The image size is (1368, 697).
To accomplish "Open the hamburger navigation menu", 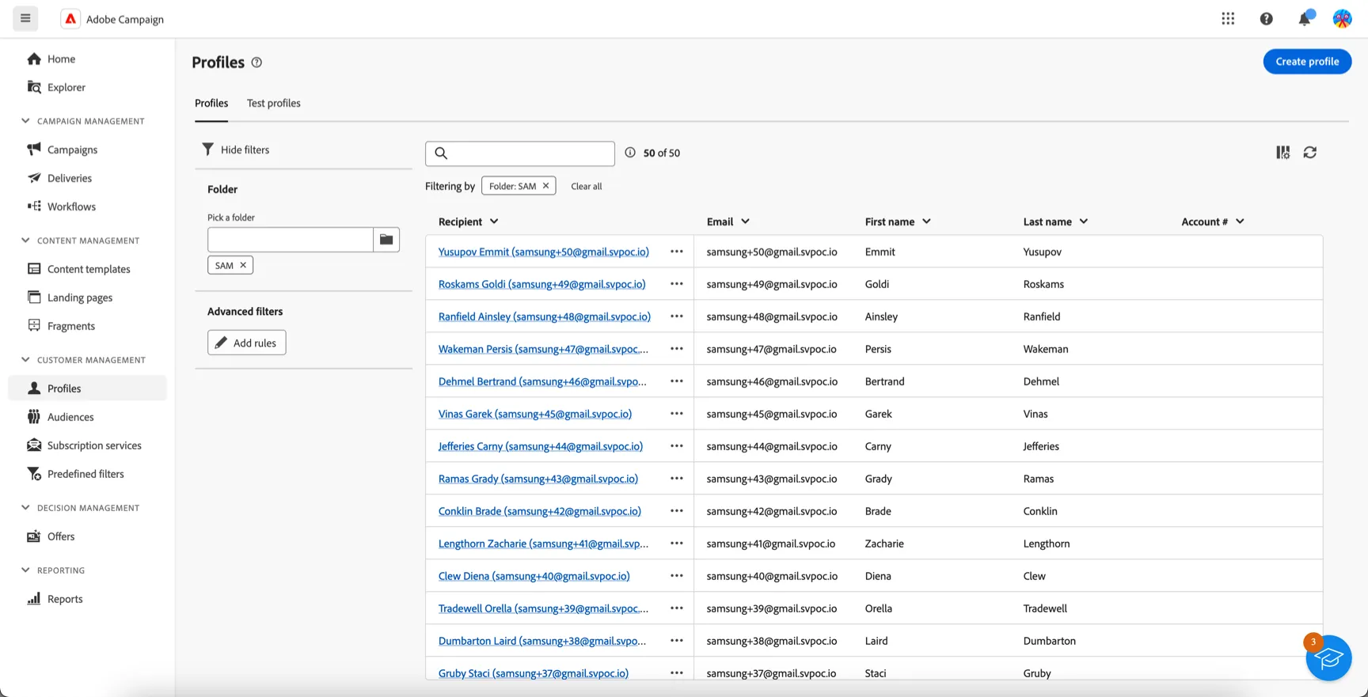I will click(25, 19).
